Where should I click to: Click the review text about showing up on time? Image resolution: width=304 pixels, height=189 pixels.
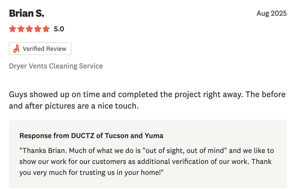[147, 94]
